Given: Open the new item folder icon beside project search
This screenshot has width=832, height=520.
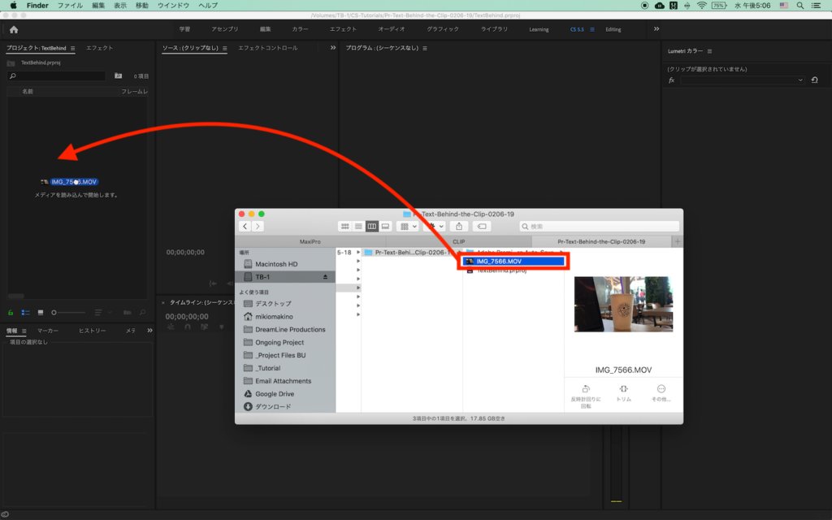Looking at the screenshot, I should 118,75.
